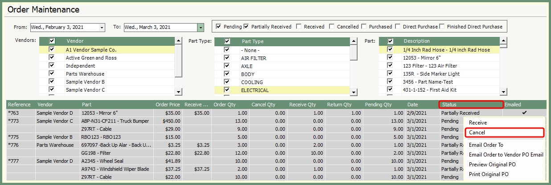Check the Received status filter
The width and height of the screenshot is (551, 185).
pos(299,27)
